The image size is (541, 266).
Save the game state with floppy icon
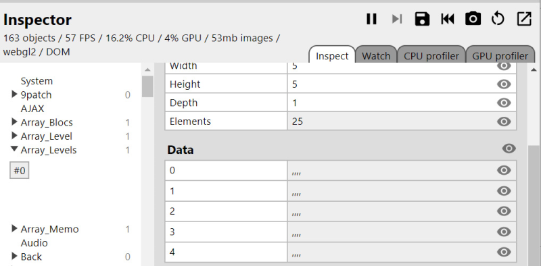coord(422,19)
